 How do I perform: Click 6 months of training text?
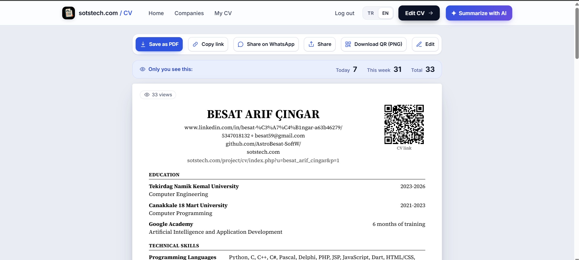click(399, 224)
